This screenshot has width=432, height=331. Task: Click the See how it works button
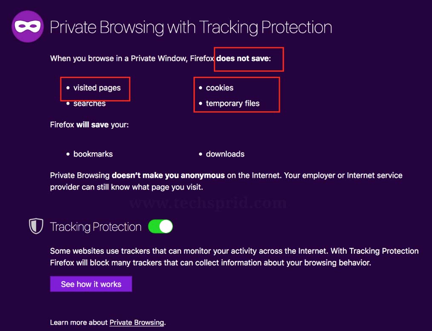(x=91, y=284)
